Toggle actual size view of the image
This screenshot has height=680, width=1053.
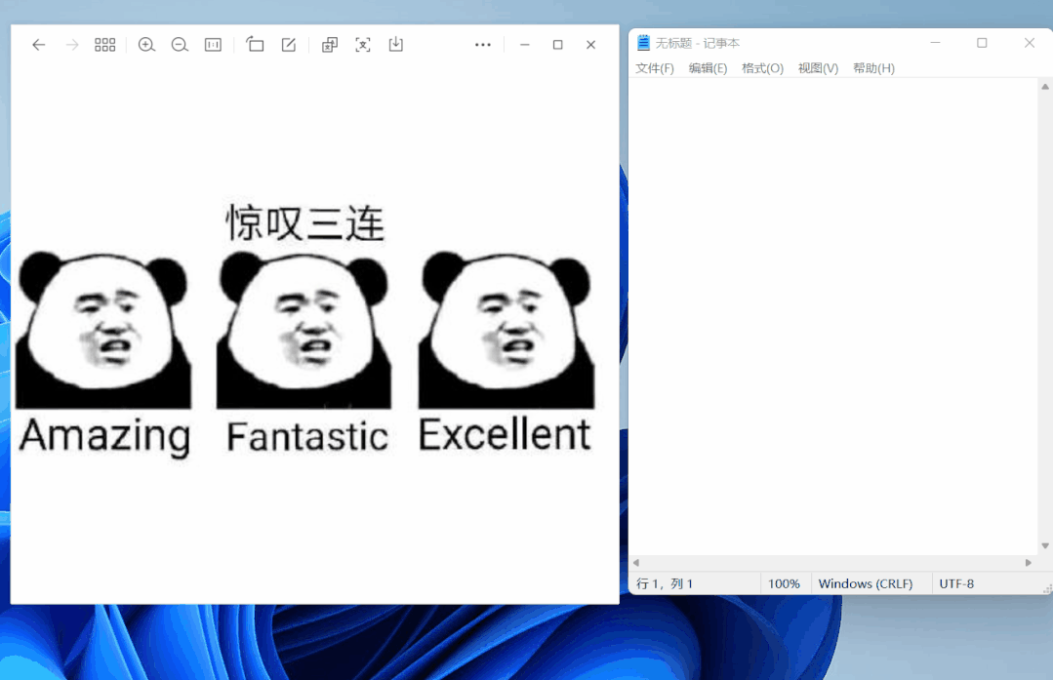point(213,44)
